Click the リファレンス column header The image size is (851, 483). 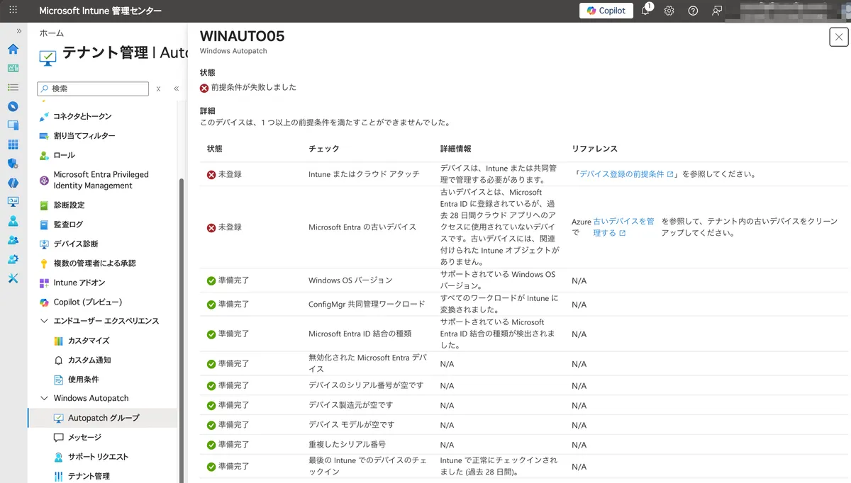[x=595, y=149]
